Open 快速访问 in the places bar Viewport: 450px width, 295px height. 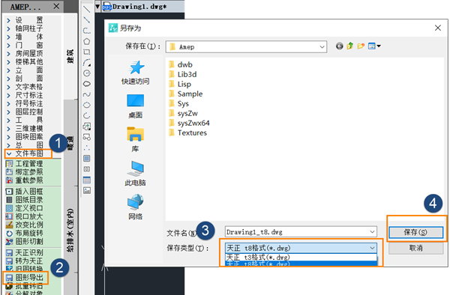tap(135, 73)
